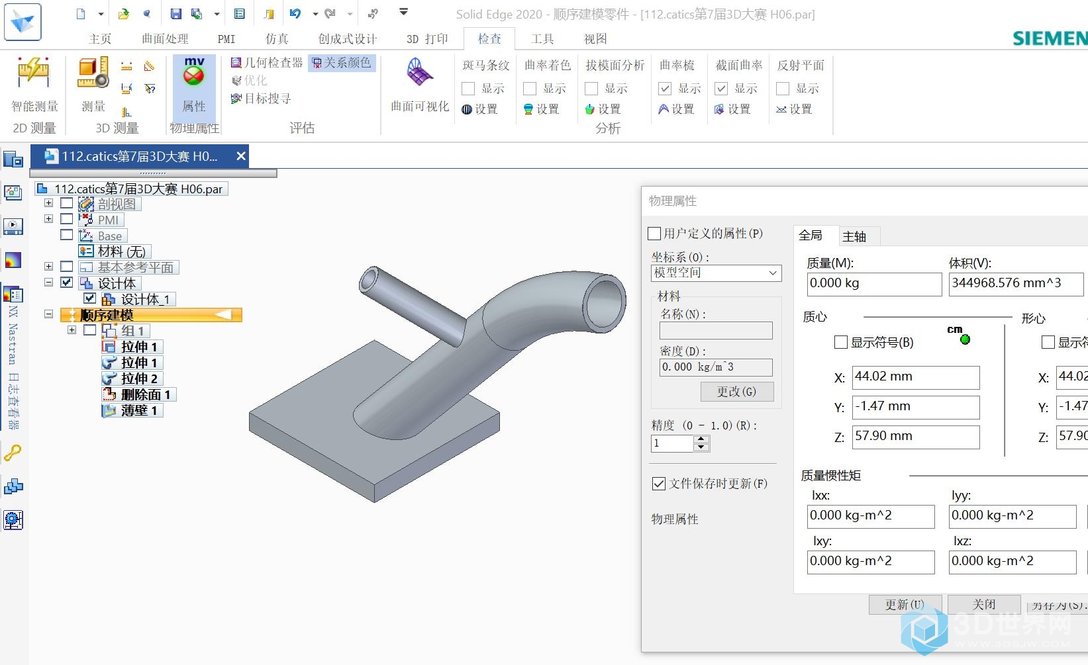Click the Undo icon
Screen dimensions: 1088x665
[x=295, y=14]
